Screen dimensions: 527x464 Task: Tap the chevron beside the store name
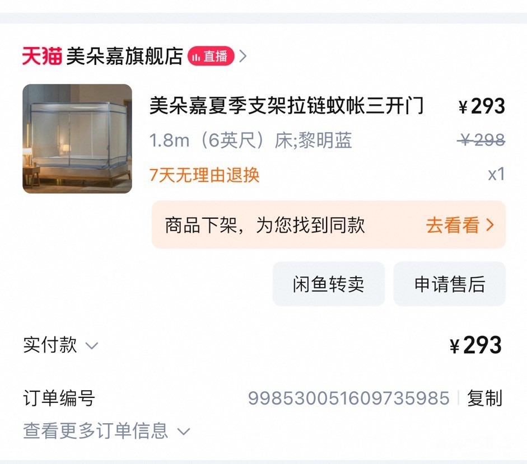pyautogui.click(x=243, y=56)
